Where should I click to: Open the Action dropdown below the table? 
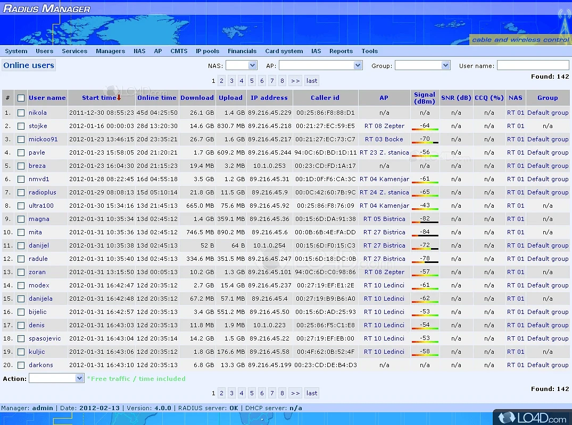pyautogui.click(x=56, y=378)
